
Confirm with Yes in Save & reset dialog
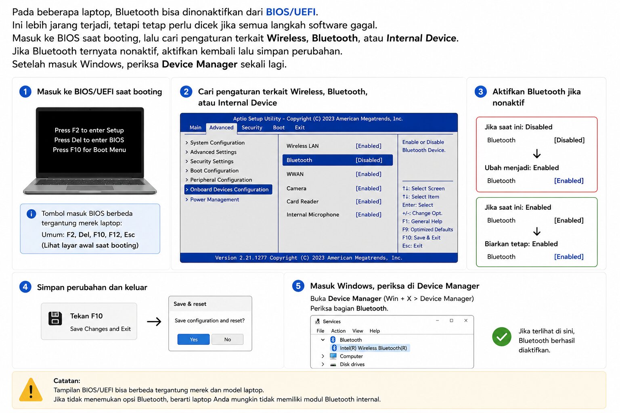point(193,339)
